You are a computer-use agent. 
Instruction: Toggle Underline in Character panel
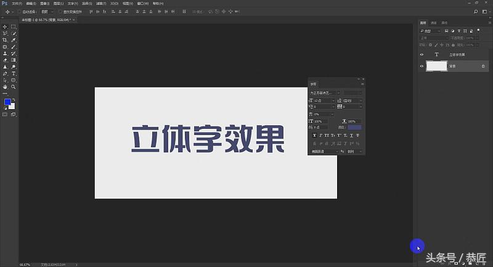(x=351, y=135)
